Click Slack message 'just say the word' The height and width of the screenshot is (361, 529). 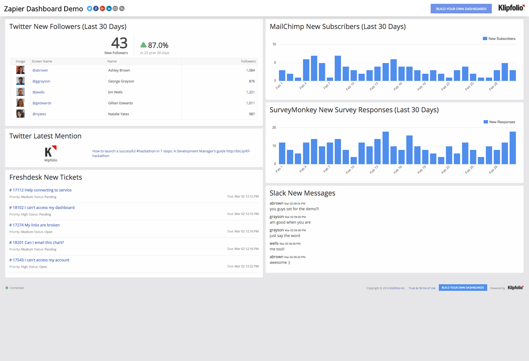pos(285,236)
